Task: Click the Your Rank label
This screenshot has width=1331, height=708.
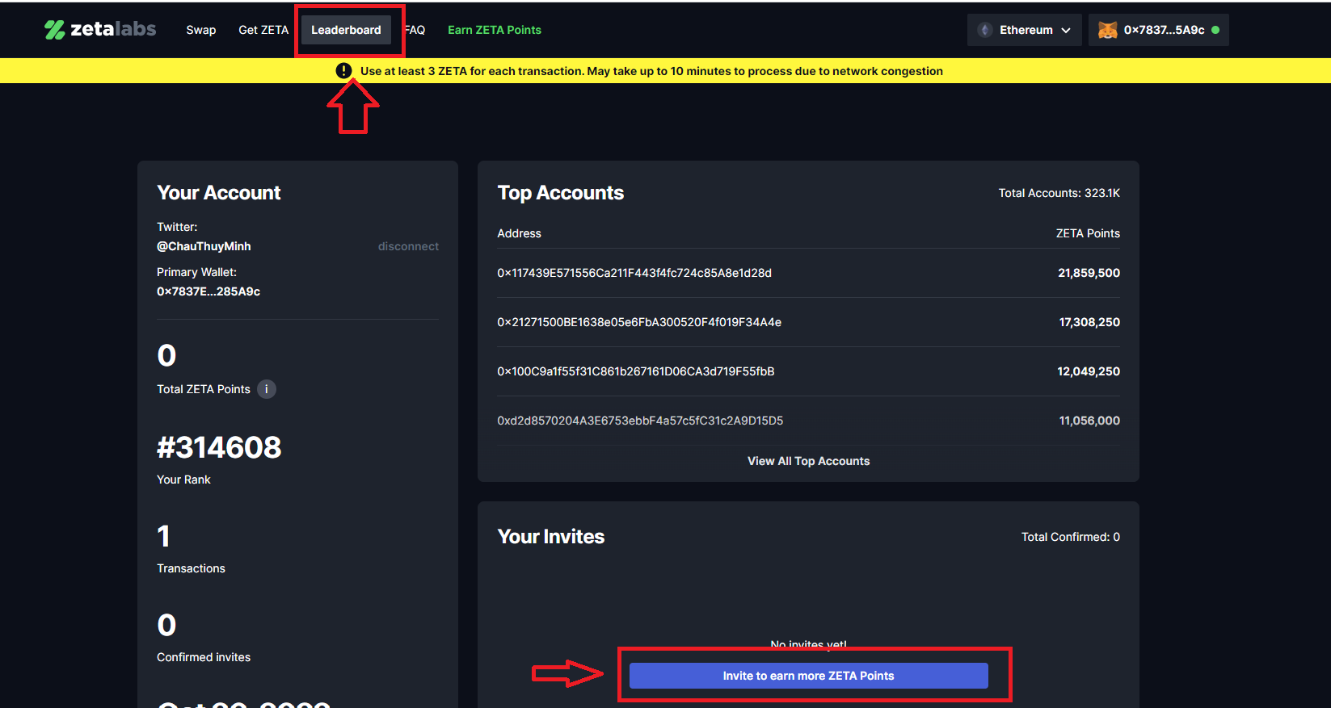Action: pyautogui.click(x=183, y=480)
